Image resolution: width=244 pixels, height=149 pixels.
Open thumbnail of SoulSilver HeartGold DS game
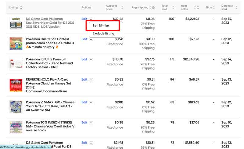click(x=16, y=23)
